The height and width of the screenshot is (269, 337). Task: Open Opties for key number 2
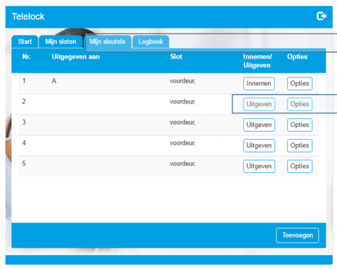pyautogui.click(x=300, y=104)
